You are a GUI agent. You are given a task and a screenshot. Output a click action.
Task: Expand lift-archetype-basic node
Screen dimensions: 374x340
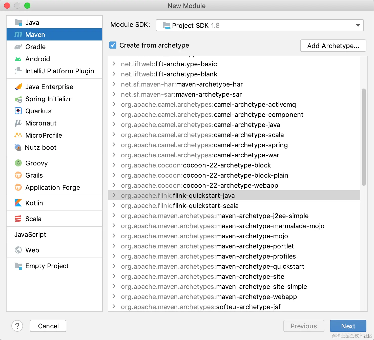point(114,64)
